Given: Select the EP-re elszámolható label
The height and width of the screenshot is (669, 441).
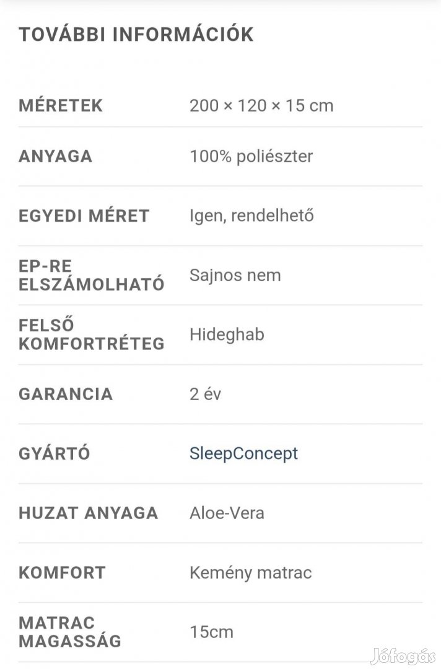Looking at the screenshot, I should click(x=92, y=275).
